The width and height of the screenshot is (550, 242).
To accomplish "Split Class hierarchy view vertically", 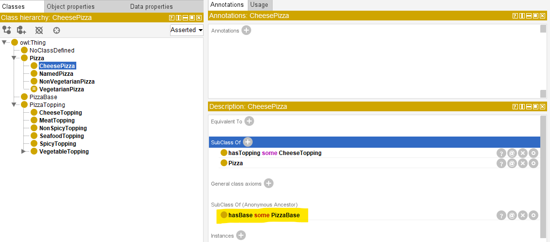I will click(178, 17).
